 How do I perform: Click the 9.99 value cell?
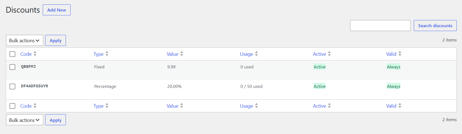(x=171, y=67)
